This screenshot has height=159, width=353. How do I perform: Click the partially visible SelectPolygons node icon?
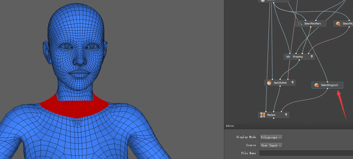coord(338,23)
